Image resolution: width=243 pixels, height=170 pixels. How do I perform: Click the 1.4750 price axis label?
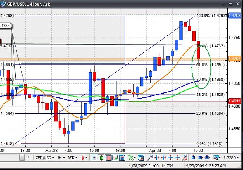tap(234, 38)
